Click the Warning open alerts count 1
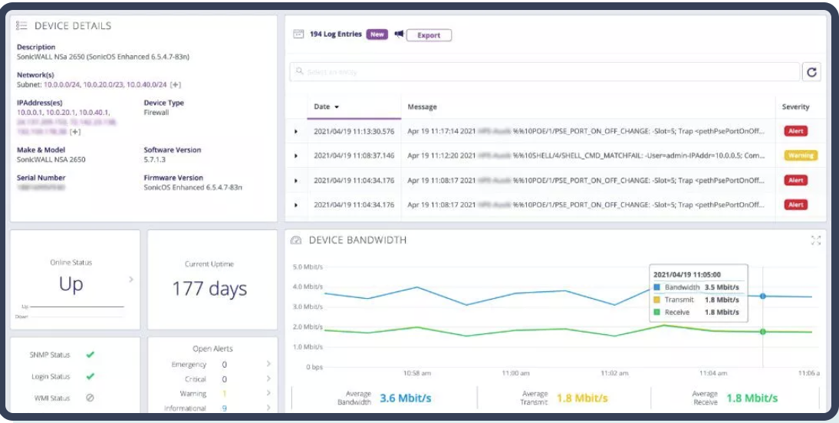The height and width of the screenshot is (423, 839). coord(224,394)
